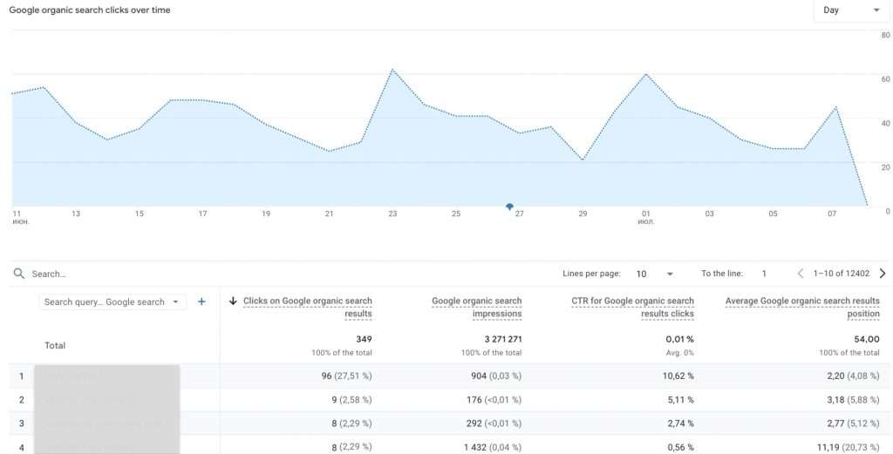
Task: Click the chart peak at 01 июл.
Action: [x=646, y=74]
